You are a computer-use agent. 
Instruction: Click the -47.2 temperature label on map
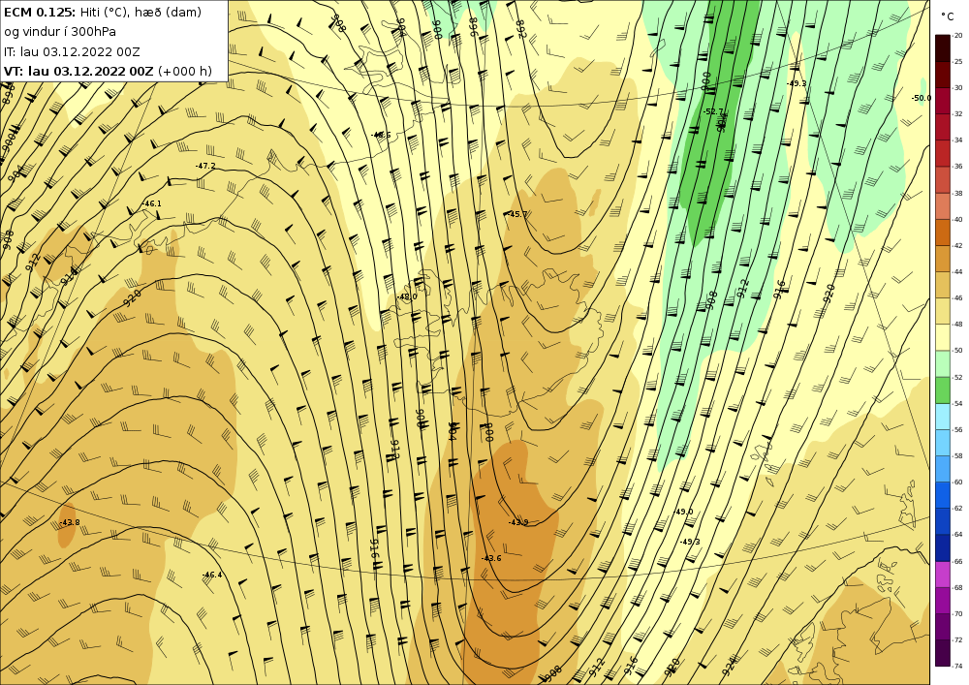point(205,166)
